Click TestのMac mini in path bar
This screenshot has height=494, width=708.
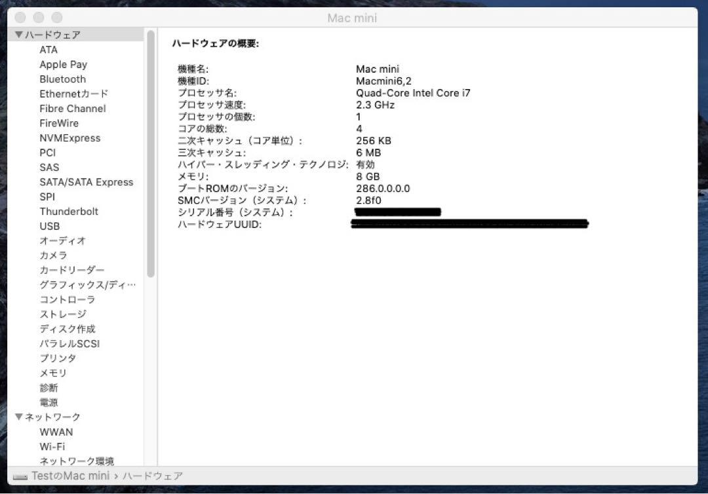(70, 476)
